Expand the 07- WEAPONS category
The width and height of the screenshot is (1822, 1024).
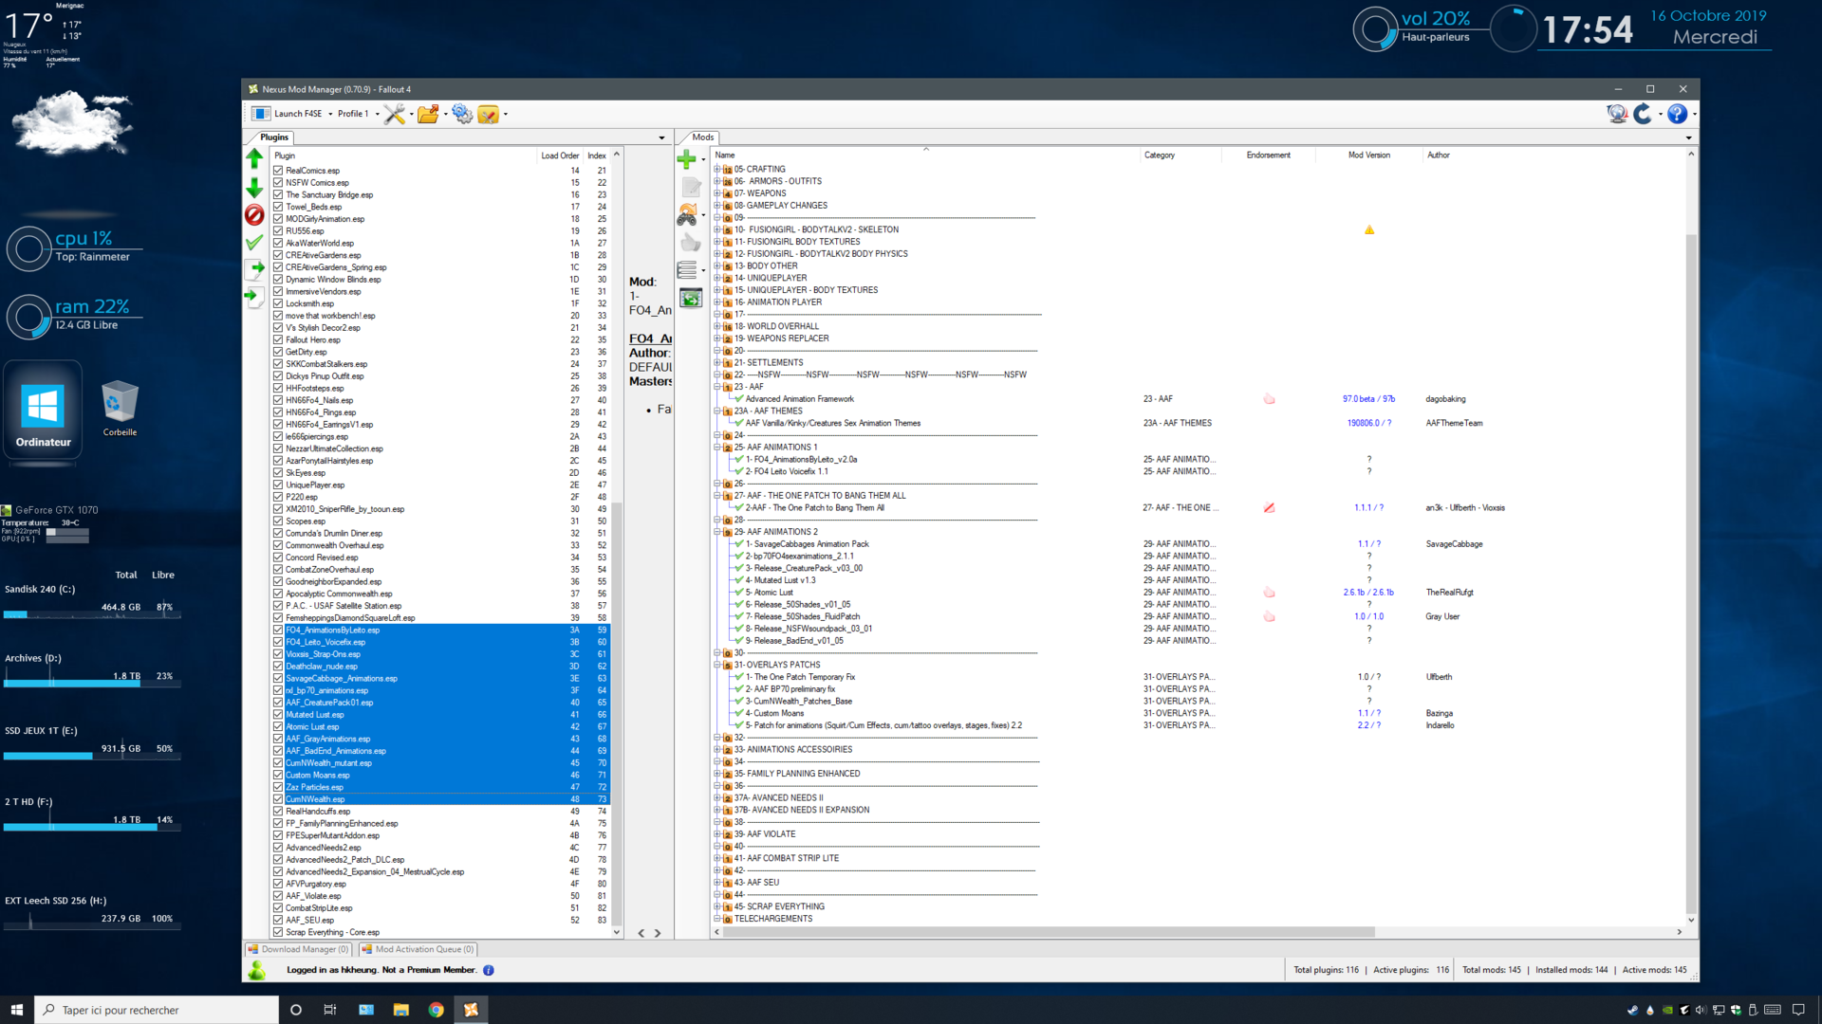tap(717, 193)
